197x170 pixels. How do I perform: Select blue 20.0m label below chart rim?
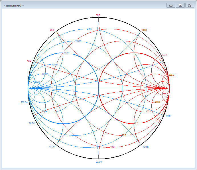(98, 162)
